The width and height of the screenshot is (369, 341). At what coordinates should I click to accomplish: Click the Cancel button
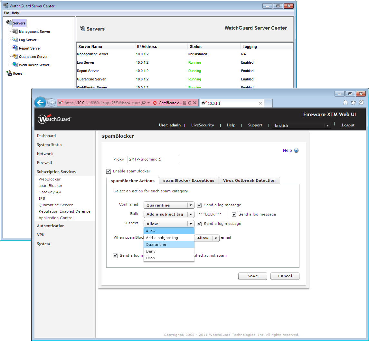point(285,276)
